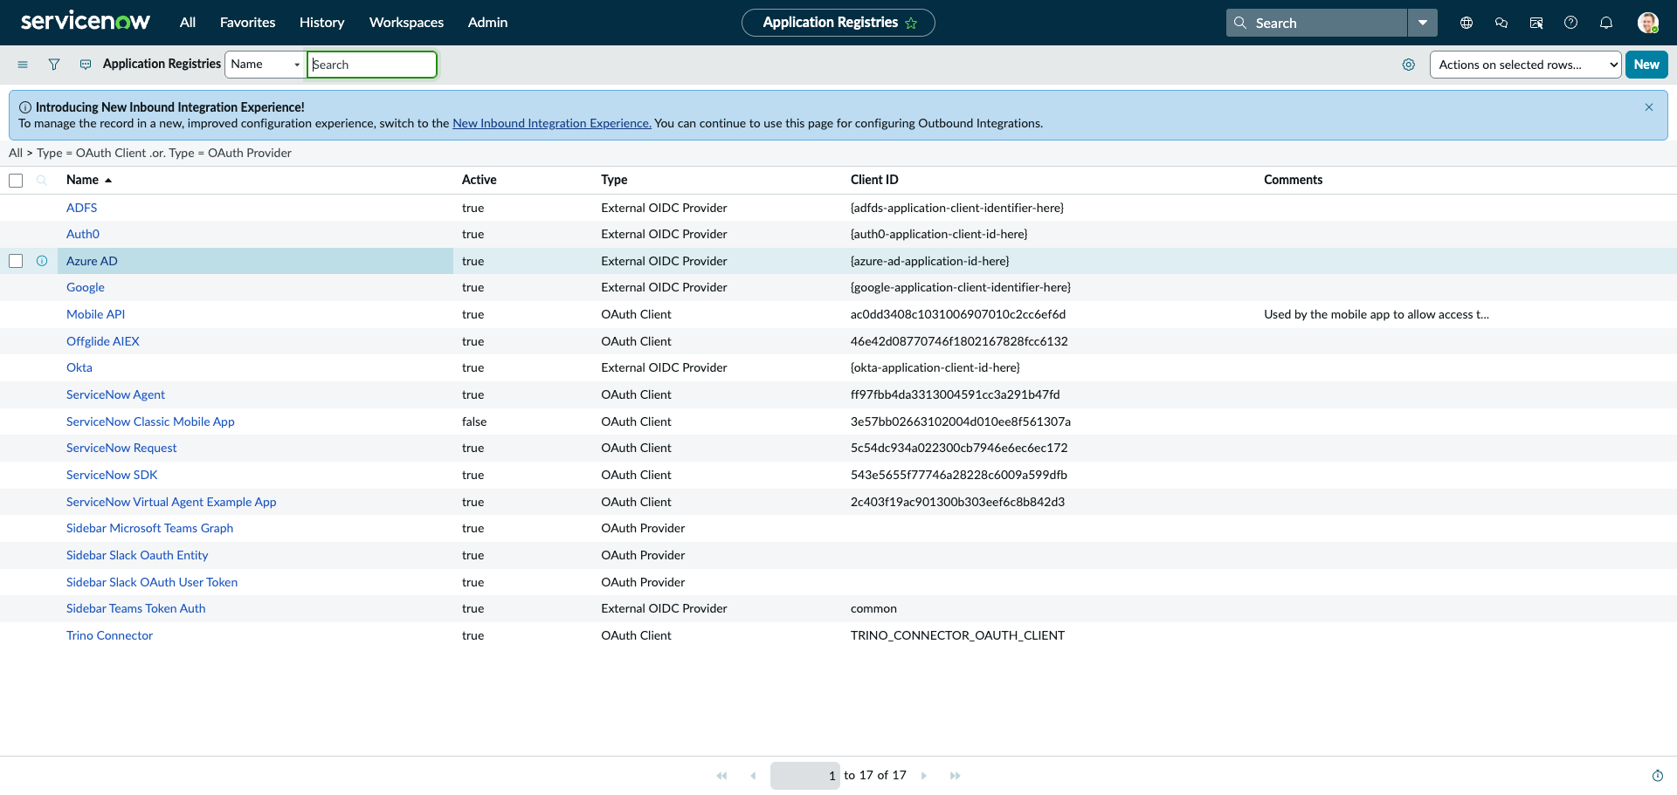The height and width of the screenshot is (795, 1677).
Task: Expand the Name search field dropdown
Action: coord(265,65)
